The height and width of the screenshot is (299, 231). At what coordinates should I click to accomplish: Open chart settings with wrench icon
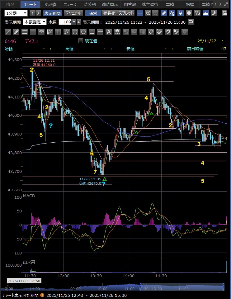[x=214, y=13]
